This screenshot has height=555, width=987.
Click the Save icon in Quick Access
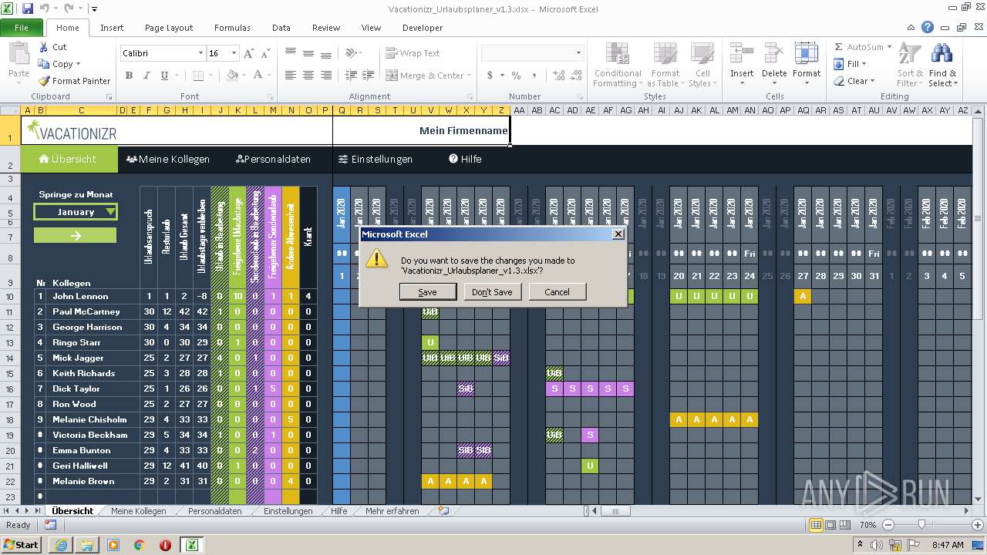28,9
